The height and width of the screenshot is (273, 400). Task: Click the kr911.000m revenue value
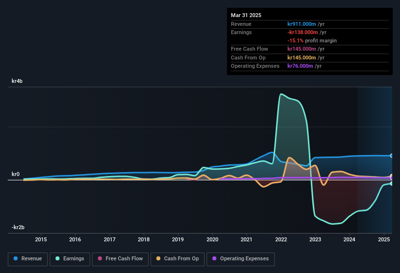click(x=302, y=24)
